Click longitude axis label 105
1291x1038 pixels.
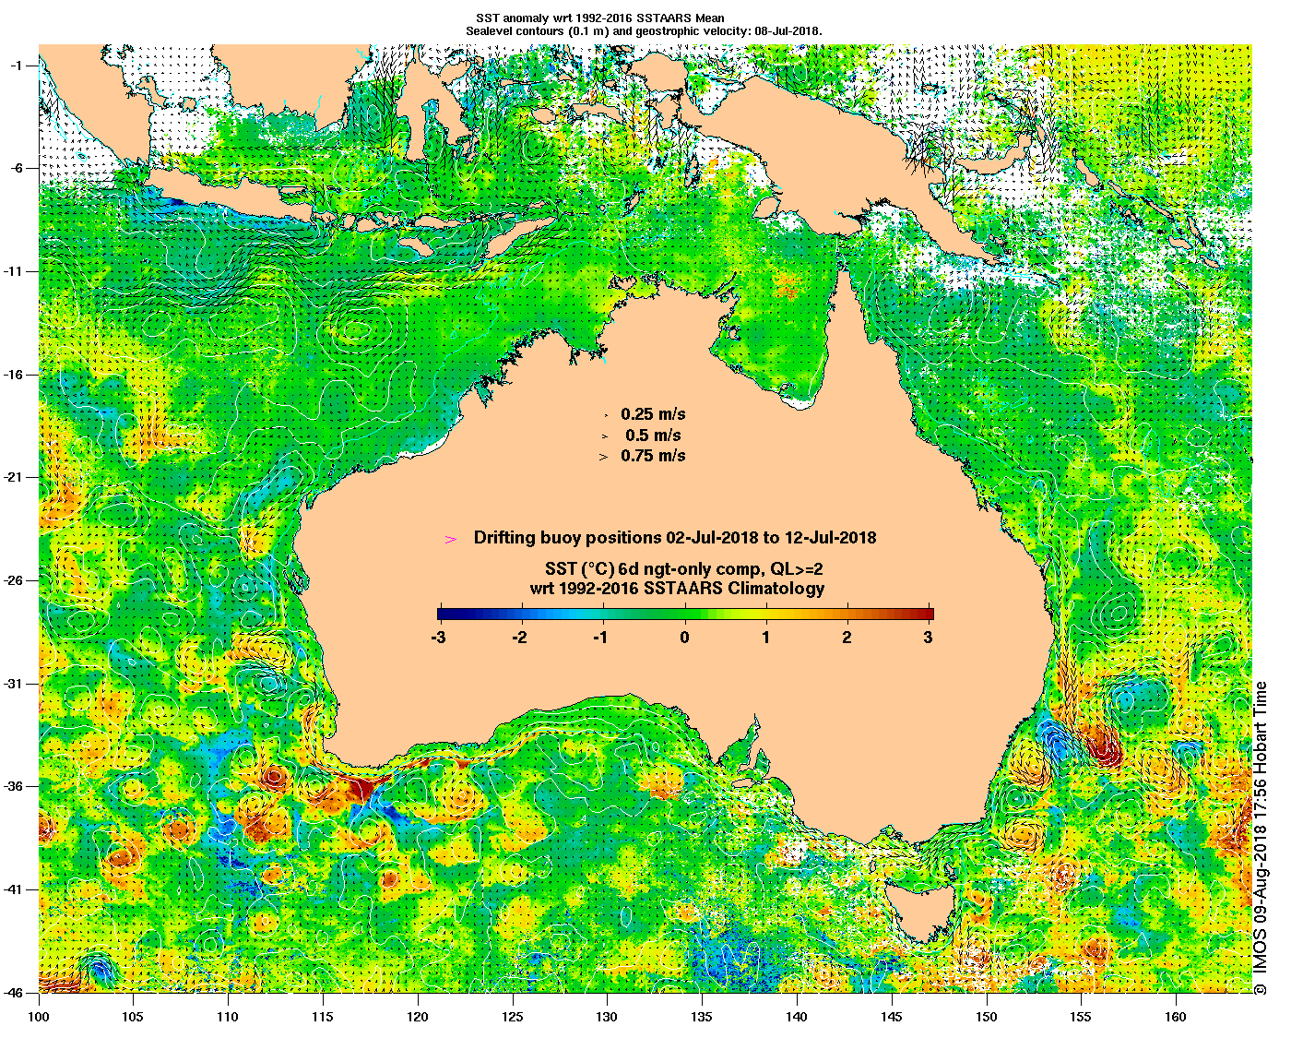(x=134, y=1017)
